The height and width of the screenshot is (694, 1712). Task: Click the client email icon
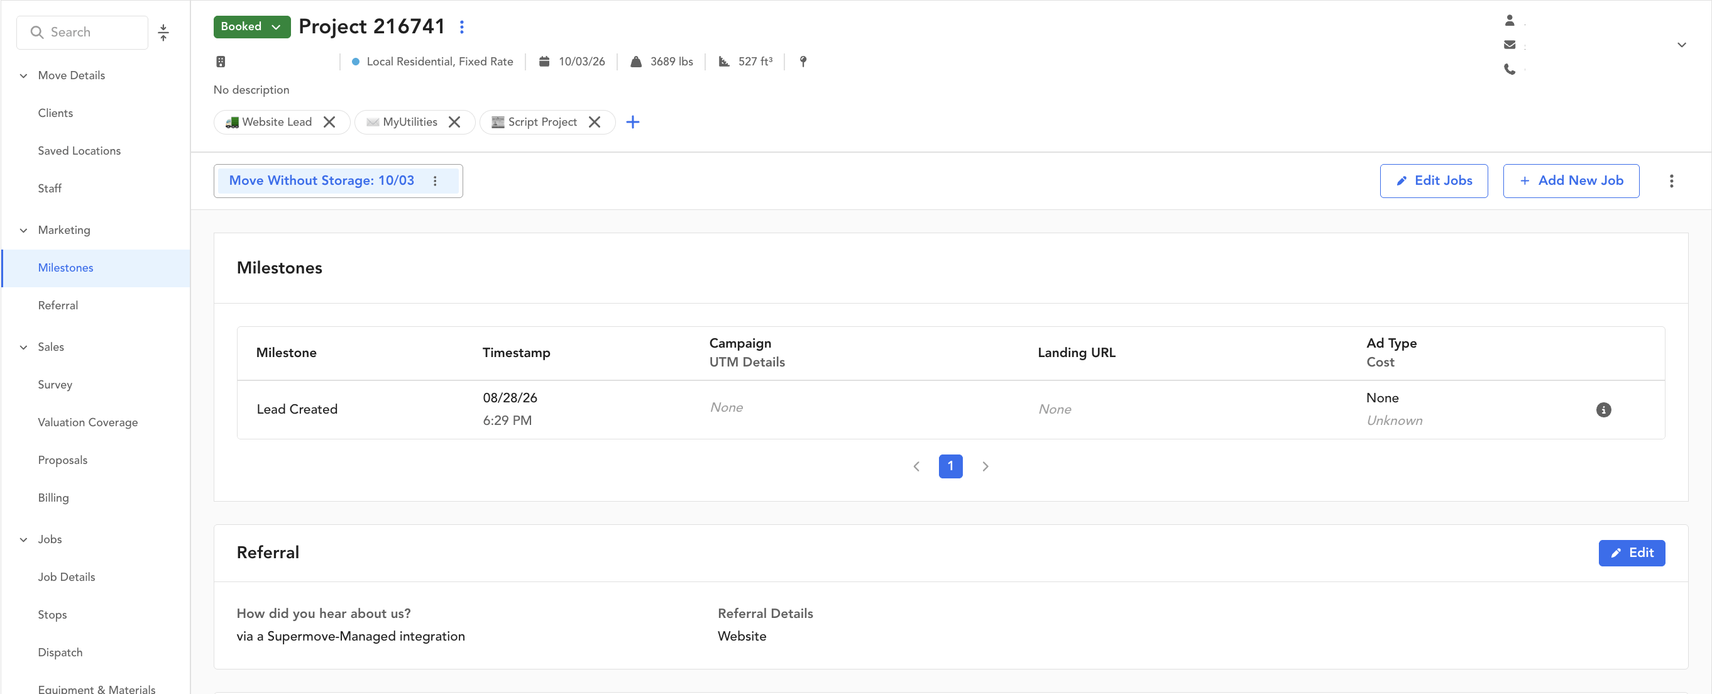coord(1509,45)
